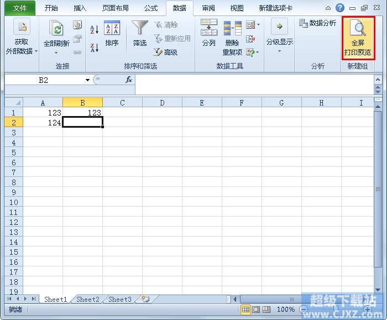
Task: Click the 全屏打印预览 full screen print preview
Action: point(358,38)
